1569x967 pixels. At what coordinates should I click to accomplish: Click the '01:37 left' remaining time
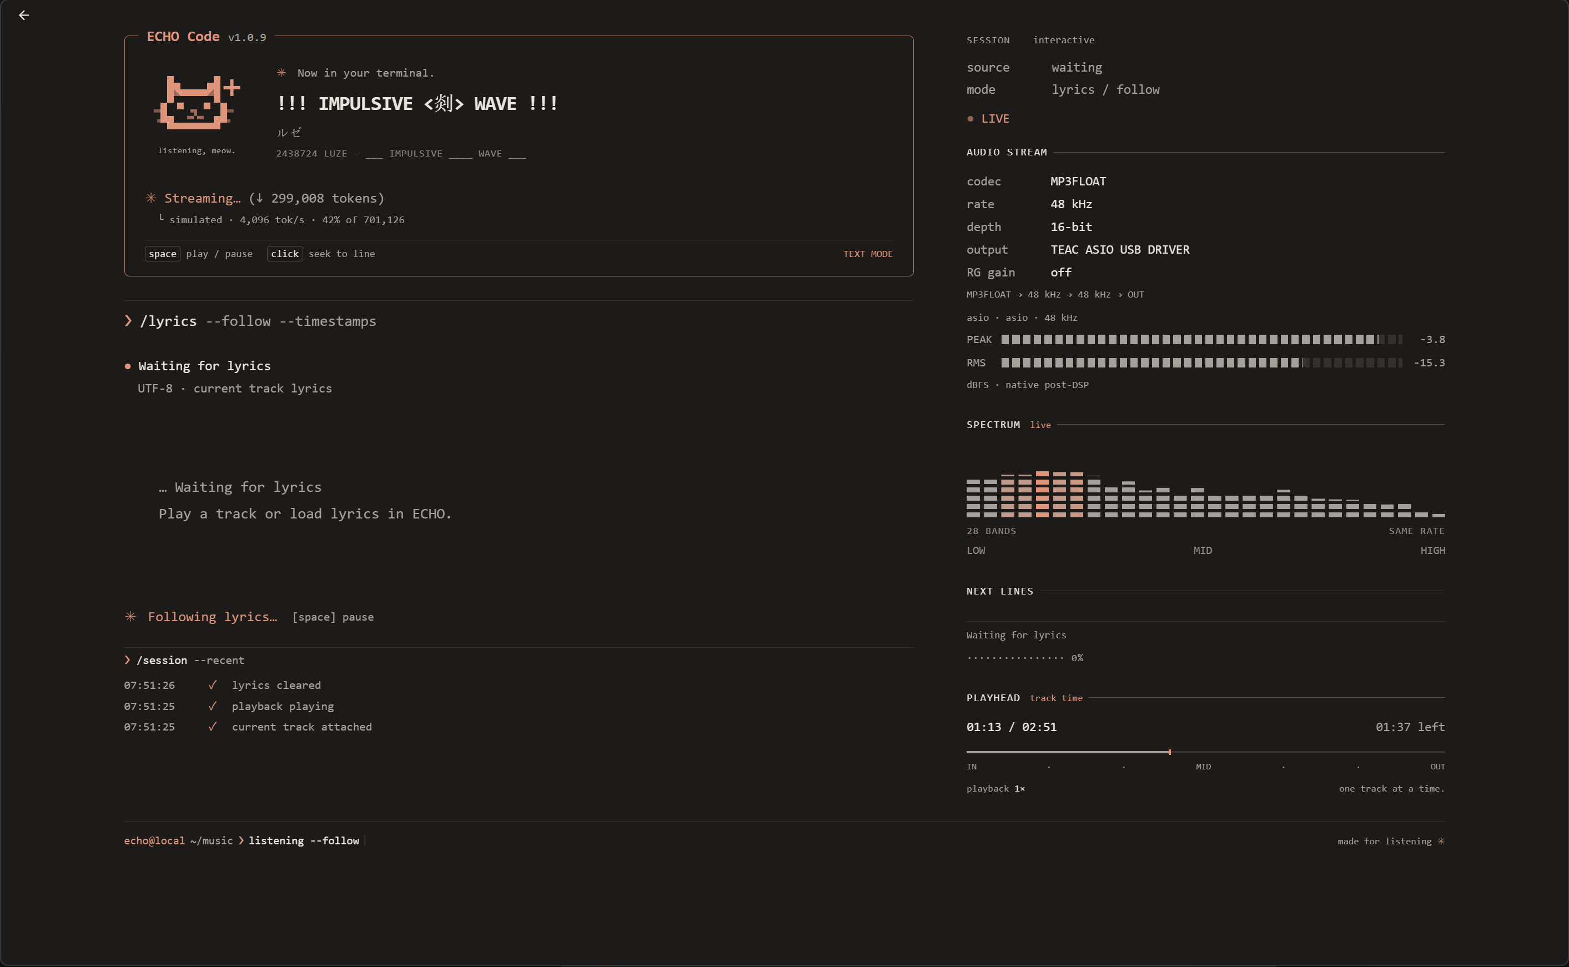[x=1410, y=727]
